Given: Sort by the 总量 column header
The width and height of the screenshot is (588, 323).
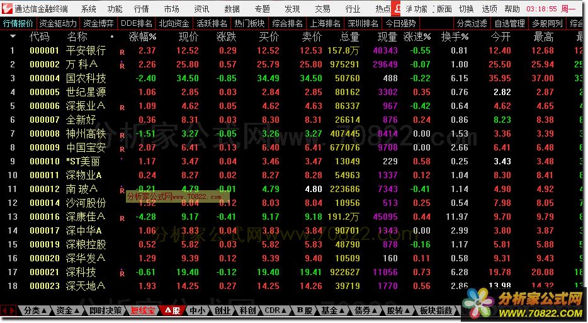Looking at the screenshot, I should [349, 37].
